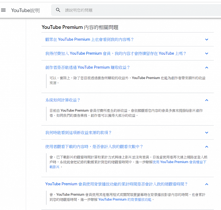Viewport: 221px width, 210px height.
Task: Click up chevron beside 使用者觀看下載的內容時
Action: (x=207, y=147)
